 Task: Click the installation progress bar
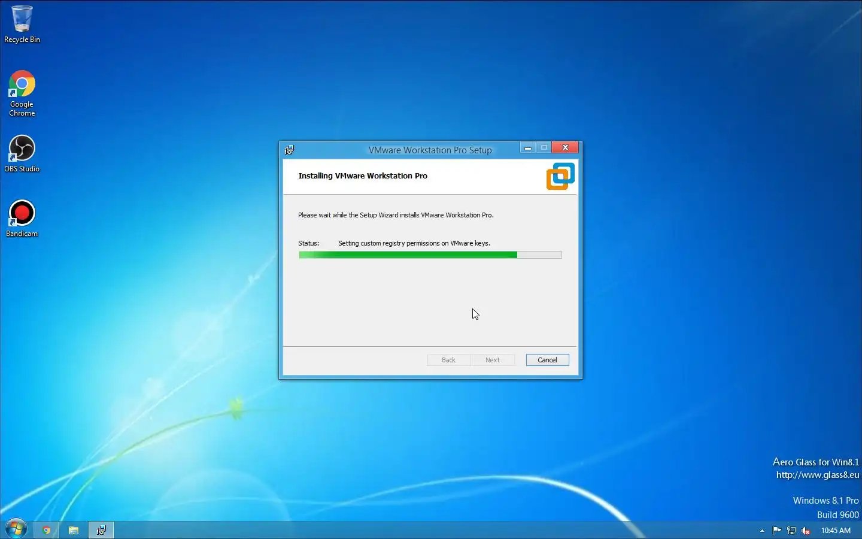(430, 255)
